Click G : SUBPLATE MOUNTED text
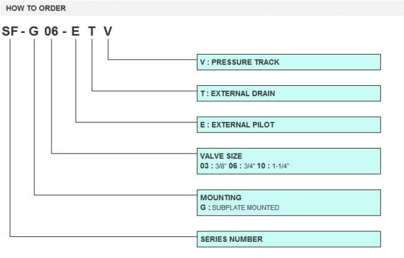The width and height of the screenshot is (404, 258). (240, 208)
